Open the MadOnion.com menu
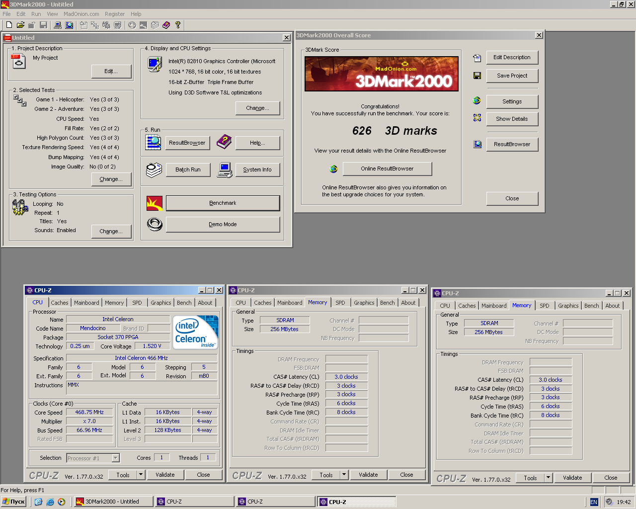 click(81, 14)
